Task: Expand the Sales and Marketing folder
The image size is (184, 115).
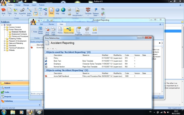Action: pyautogui.click(x=4, y=43)
